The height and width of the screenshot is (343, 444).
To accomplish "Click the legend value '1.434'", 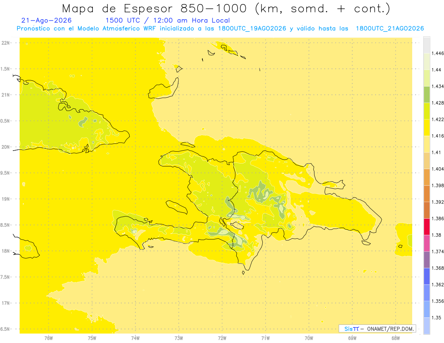I will [438, 86].
